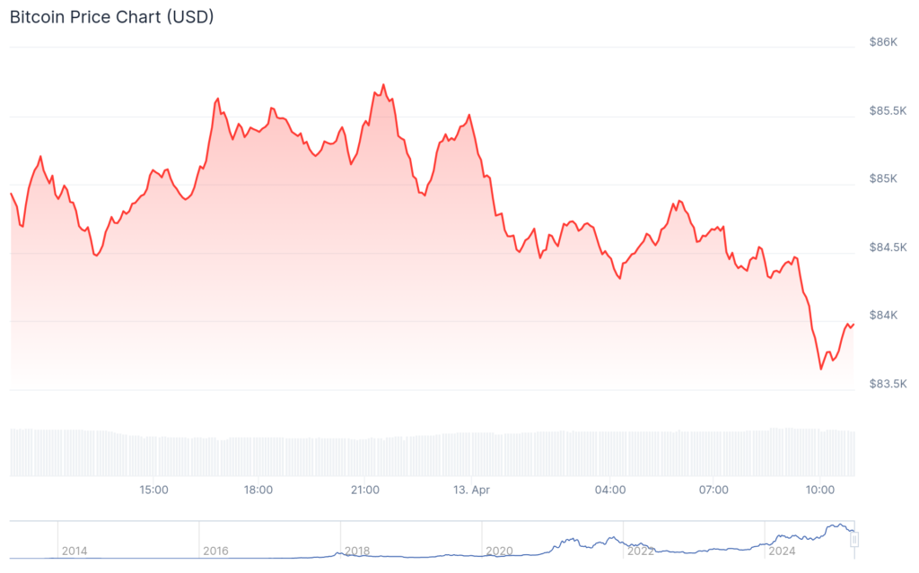Click the 15:00 time axis label
919x573 pixels.
coord(153,490)
